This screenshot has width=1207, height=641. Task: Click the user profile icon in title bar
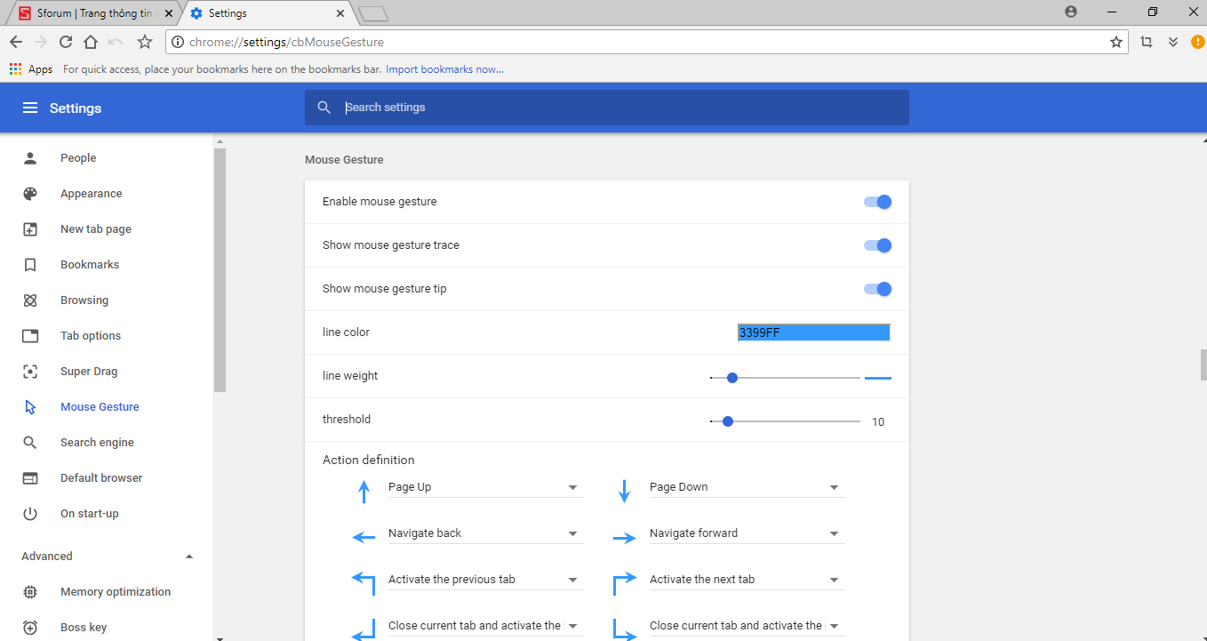pos(1071,12)
